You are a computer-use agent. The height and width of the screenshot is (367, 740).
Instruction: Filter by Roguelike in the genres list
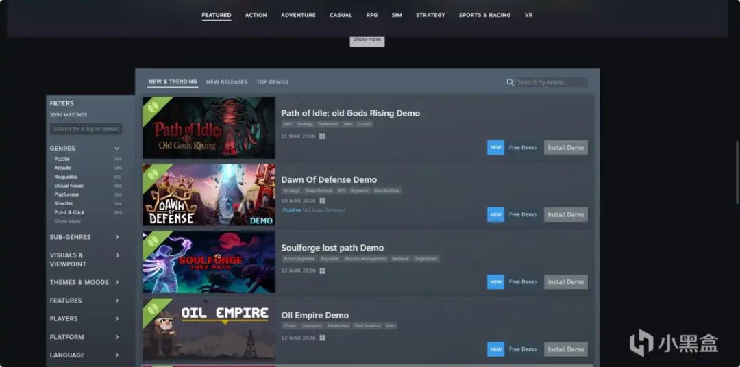(x=66, y=177)
